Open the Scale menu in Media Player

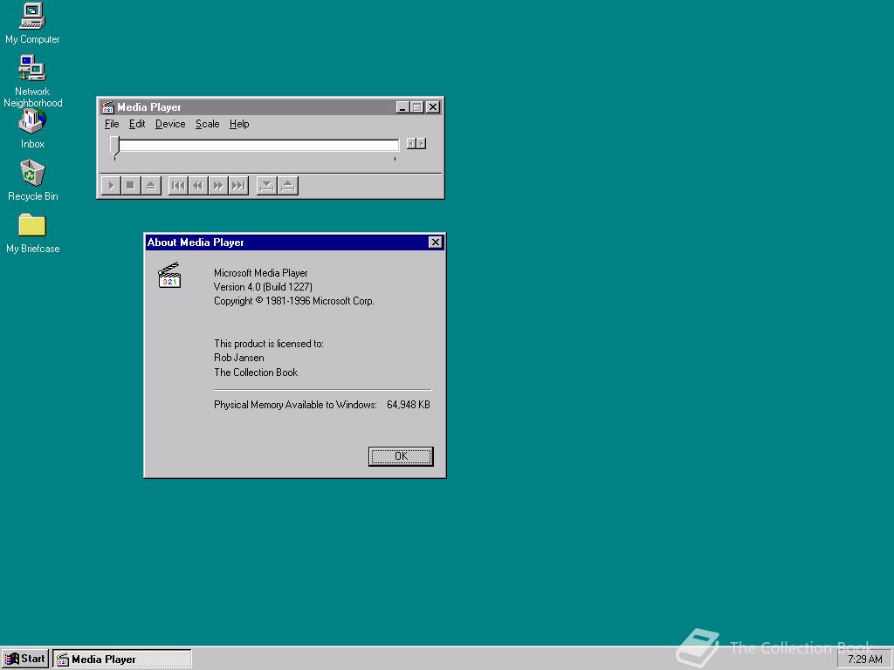(207, 124)
